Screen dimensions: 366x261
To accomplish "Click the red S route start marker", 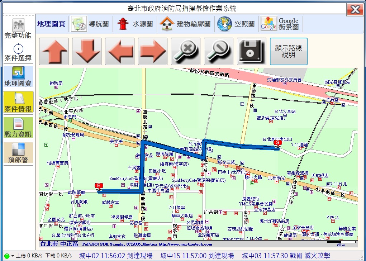I will pyautogui.click(x=277, y=142).
